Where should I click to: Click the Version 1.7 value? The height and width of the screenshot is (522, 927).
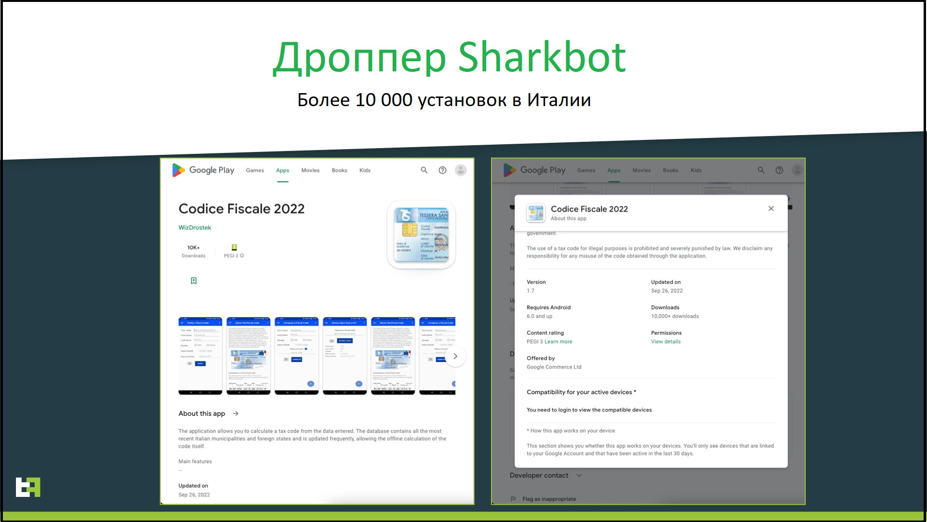point(531,291)
